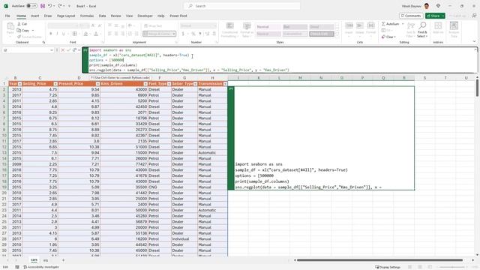The height and width of the screenshot is (270, 480).
Task: Click the Undo arrow icon
Action: 50,6
